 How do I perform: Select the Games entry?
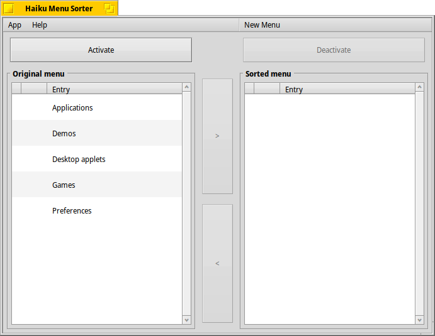(97, 185)
